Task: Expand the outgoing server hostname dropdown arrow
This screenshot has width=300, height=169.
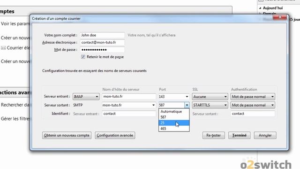Action: pyautogui.click(x=153, y=105)
